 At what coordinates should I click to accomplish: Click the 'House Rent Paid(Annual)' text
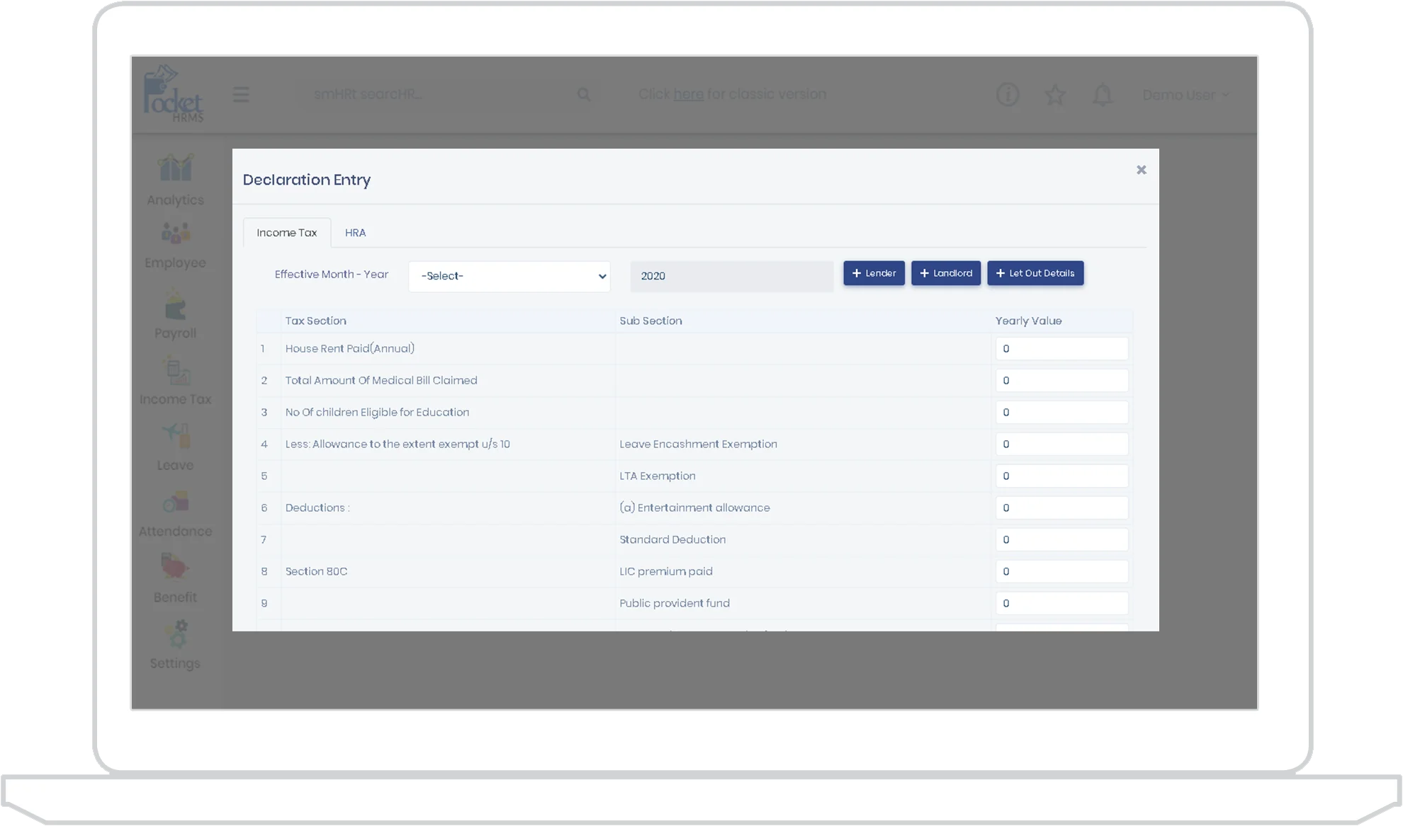350,349
